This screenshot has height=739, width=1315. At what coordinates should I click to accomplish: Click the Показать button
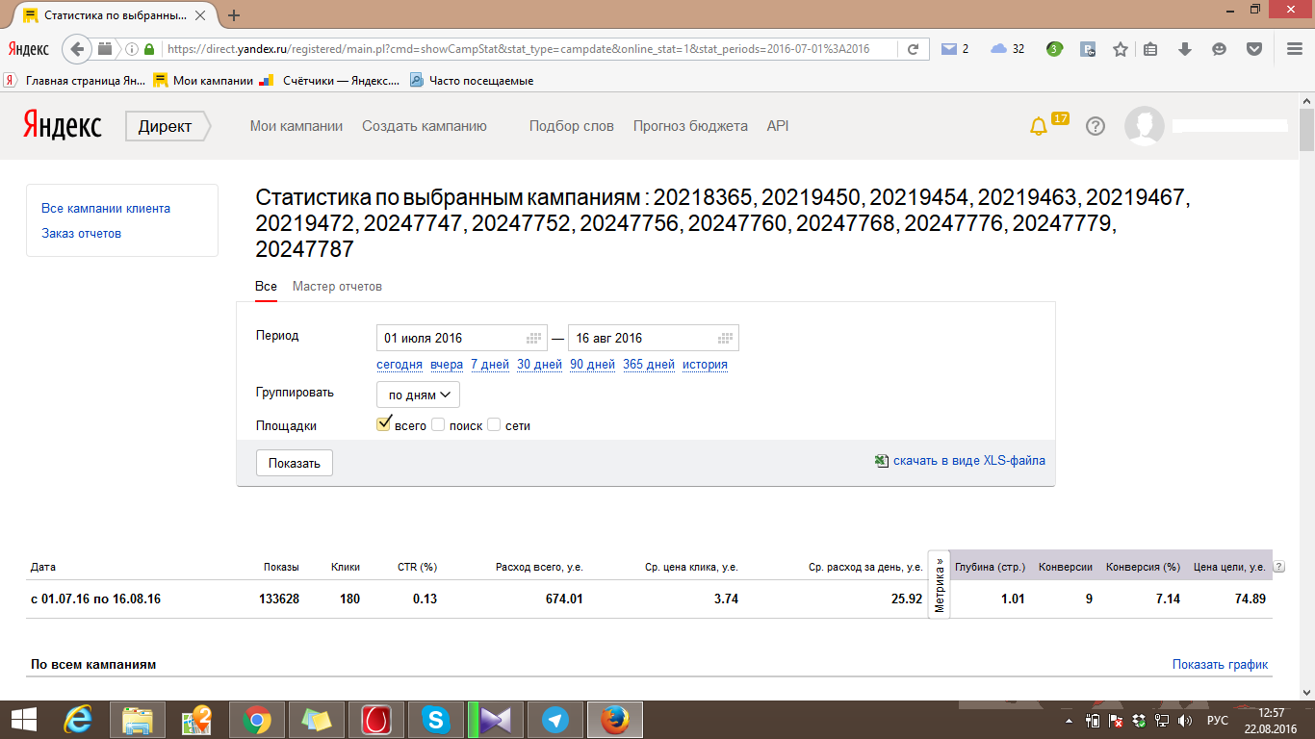295,463
